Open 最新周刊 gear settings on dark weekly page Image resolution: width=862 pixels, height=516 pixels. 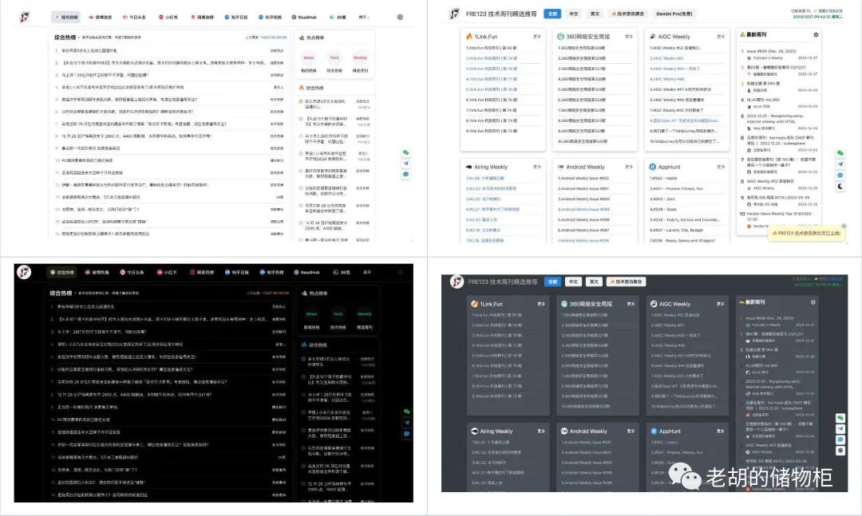pos(813,302)
